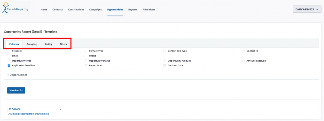
Task: Click the Opportunity Report (Detail) - Template heading
Action: point(30,32)
